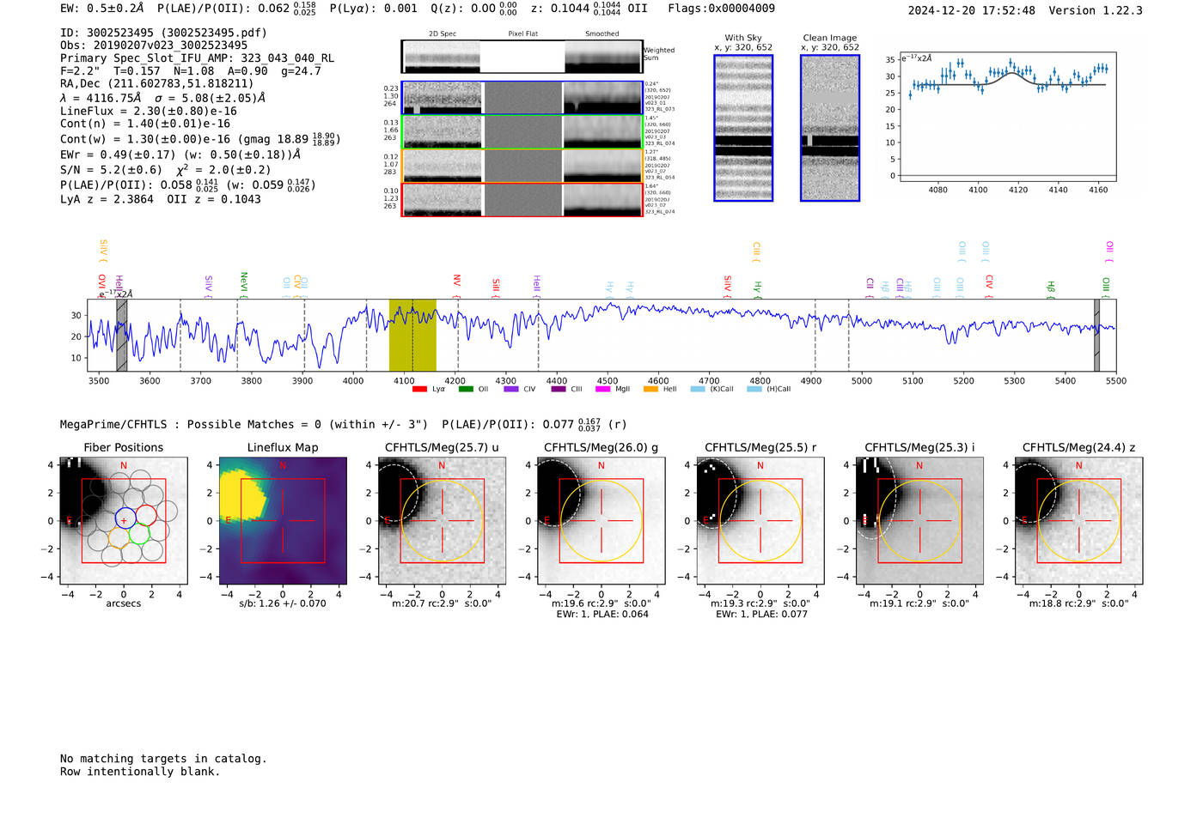Click the yellow highlighted band in spectrum
This screenshot has height=818, width=1203.
pos(412,335)
